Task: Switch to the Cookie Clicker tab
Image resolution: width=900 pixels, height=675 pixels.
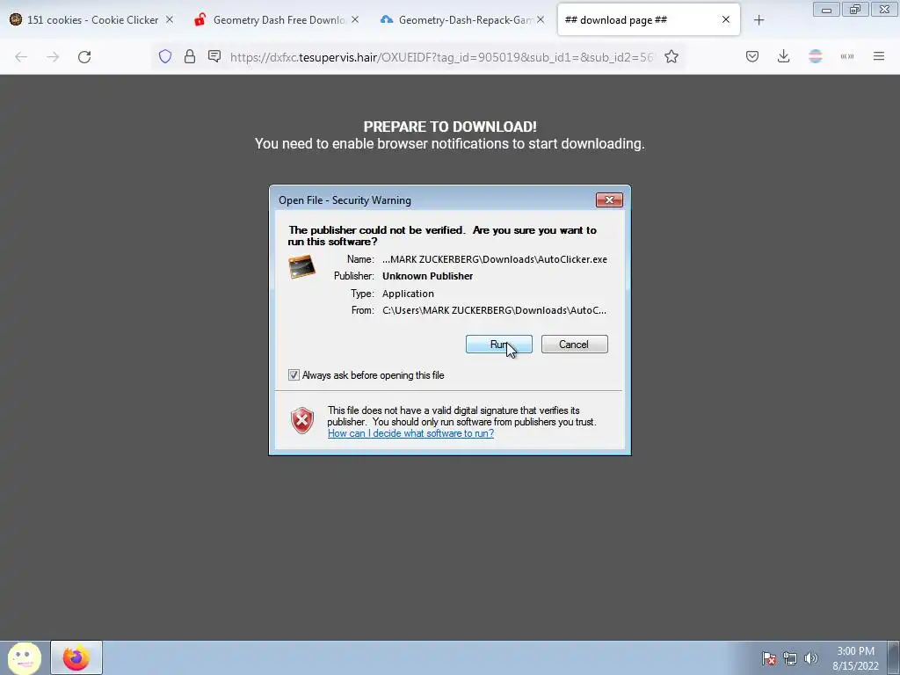Action: (91, 20)
